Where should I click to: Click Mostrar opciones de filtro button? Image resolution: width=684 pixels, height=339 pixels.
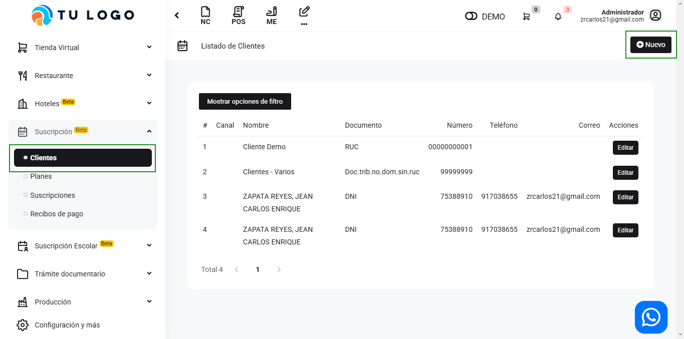(245, 101)
